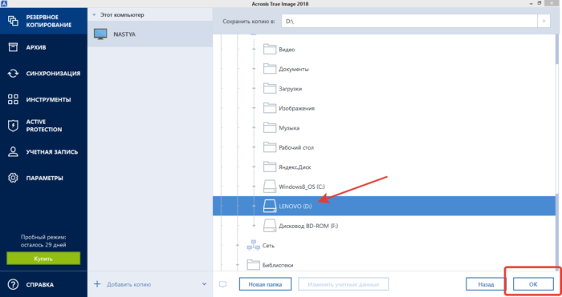Click the destination path field showing D:\
Viewport: 562px width, 297px height.
click(x=409, y=21)
